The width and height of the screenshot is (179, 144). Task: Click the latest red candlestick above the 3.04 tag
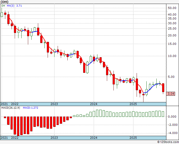[163, 88]
